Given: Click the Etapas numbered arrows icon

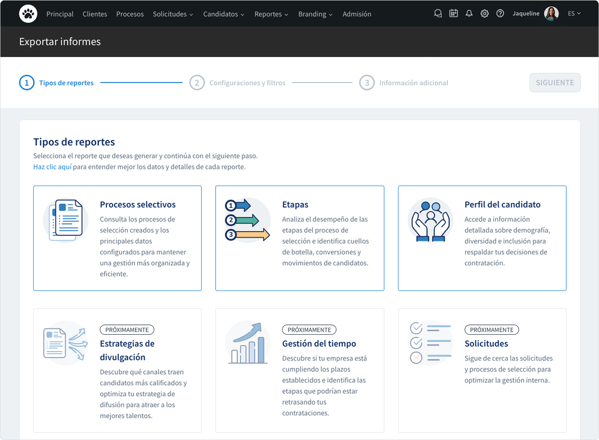Looking at the screenshot, I should point(247,220).
